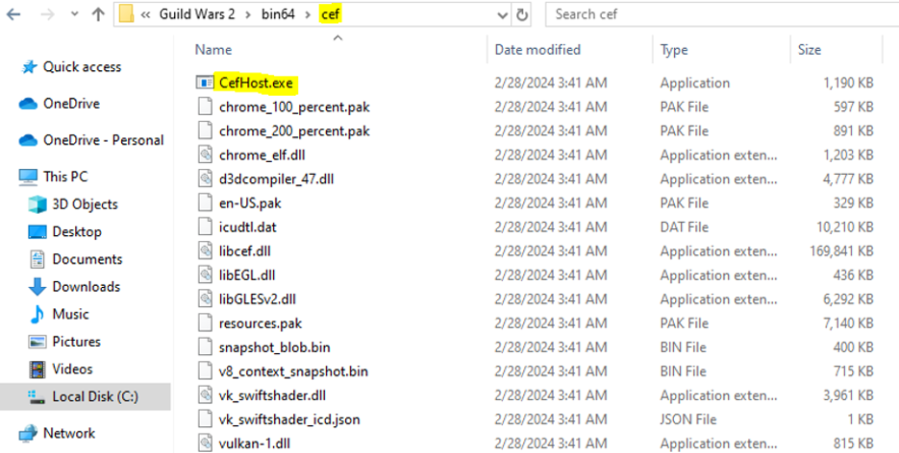Open Pictures folder in sidebar

tap(76, 342)
